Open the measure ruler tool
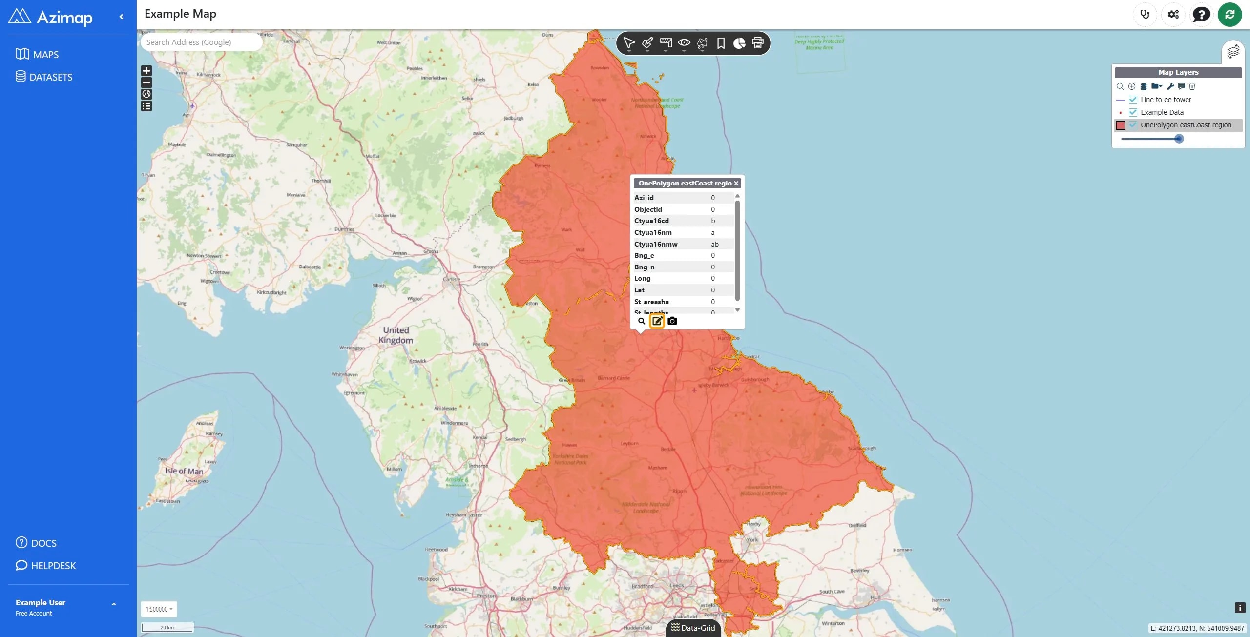Screen dimensions: 1250x637 (x=666, y=43)
